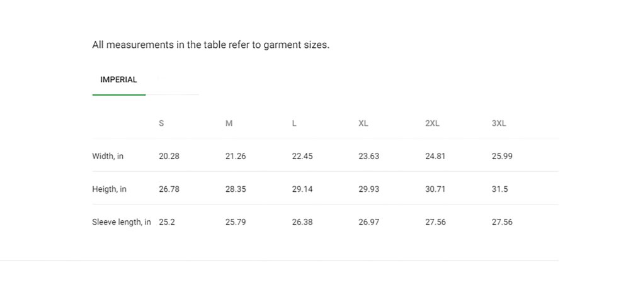Screen dimensions: 633x285
Task: Click the 28.35 height value for M
Action: tap(236, 189)
